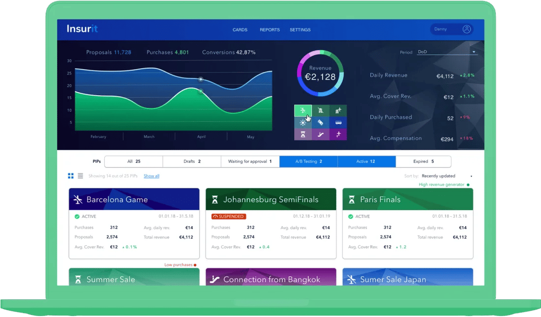Screen dimensions: 541x317
Task: Click the 01.12.18 - 31.01.19 date range
Action: [311, 216]
